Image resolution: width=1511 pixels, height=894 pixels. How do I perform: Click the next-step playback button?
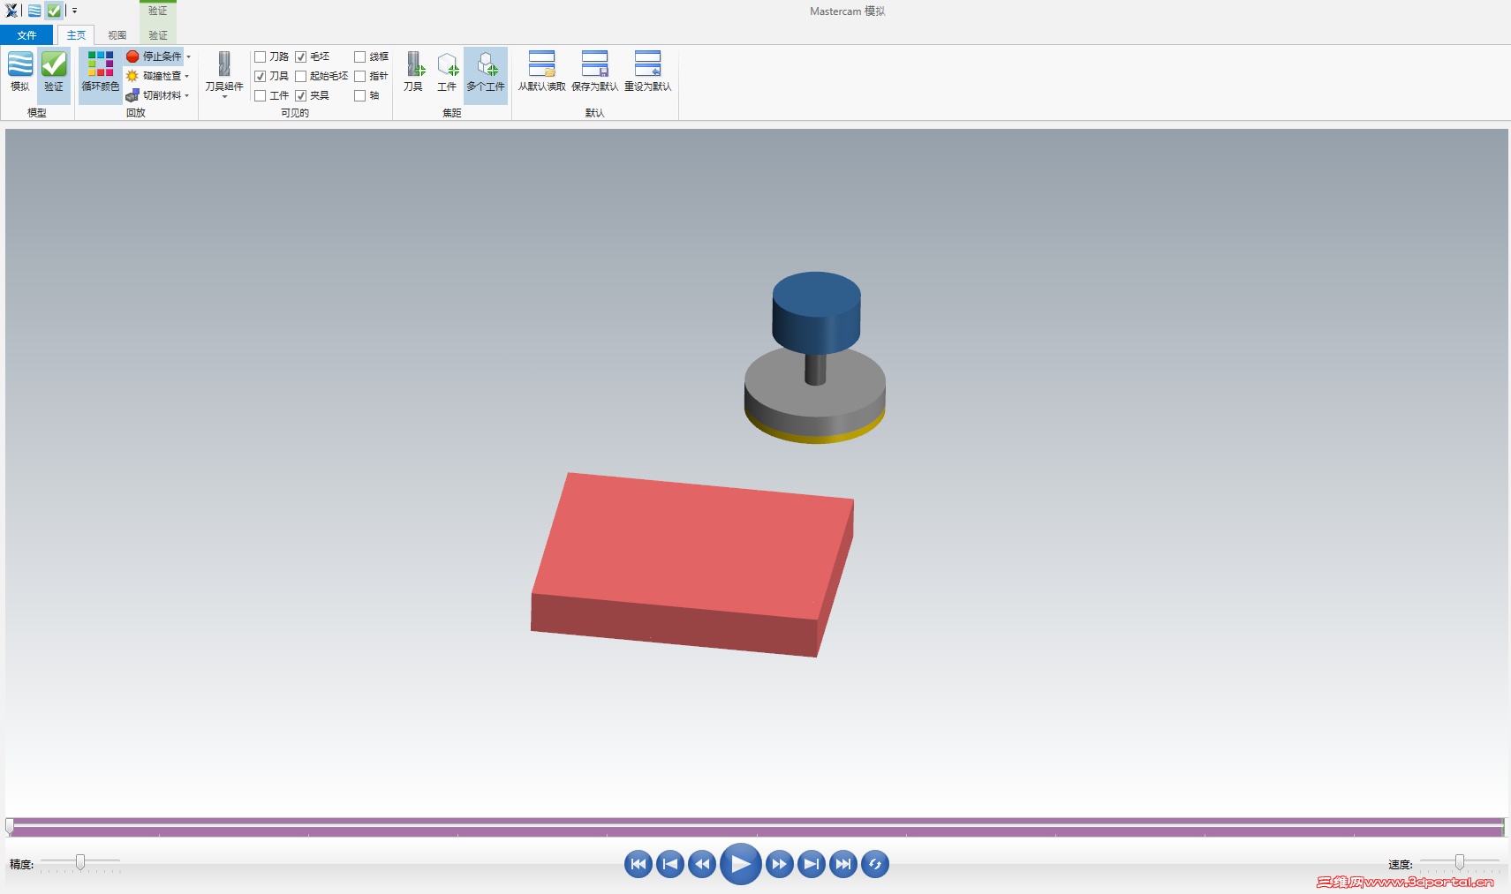click(x=812, y=864)
